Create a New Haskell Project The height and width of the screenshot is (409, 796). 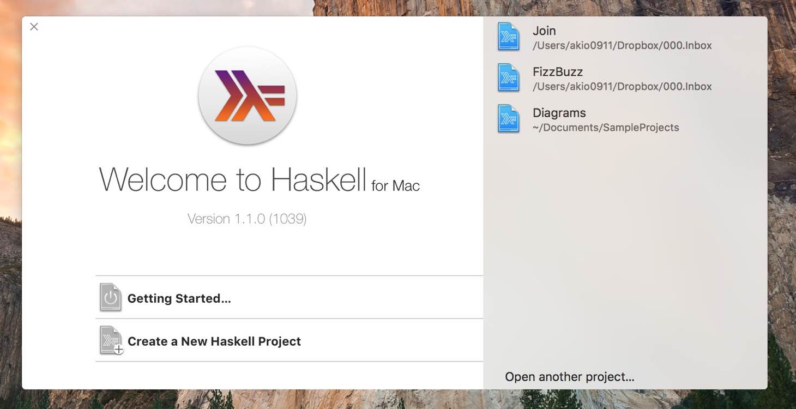pos(289,340)
